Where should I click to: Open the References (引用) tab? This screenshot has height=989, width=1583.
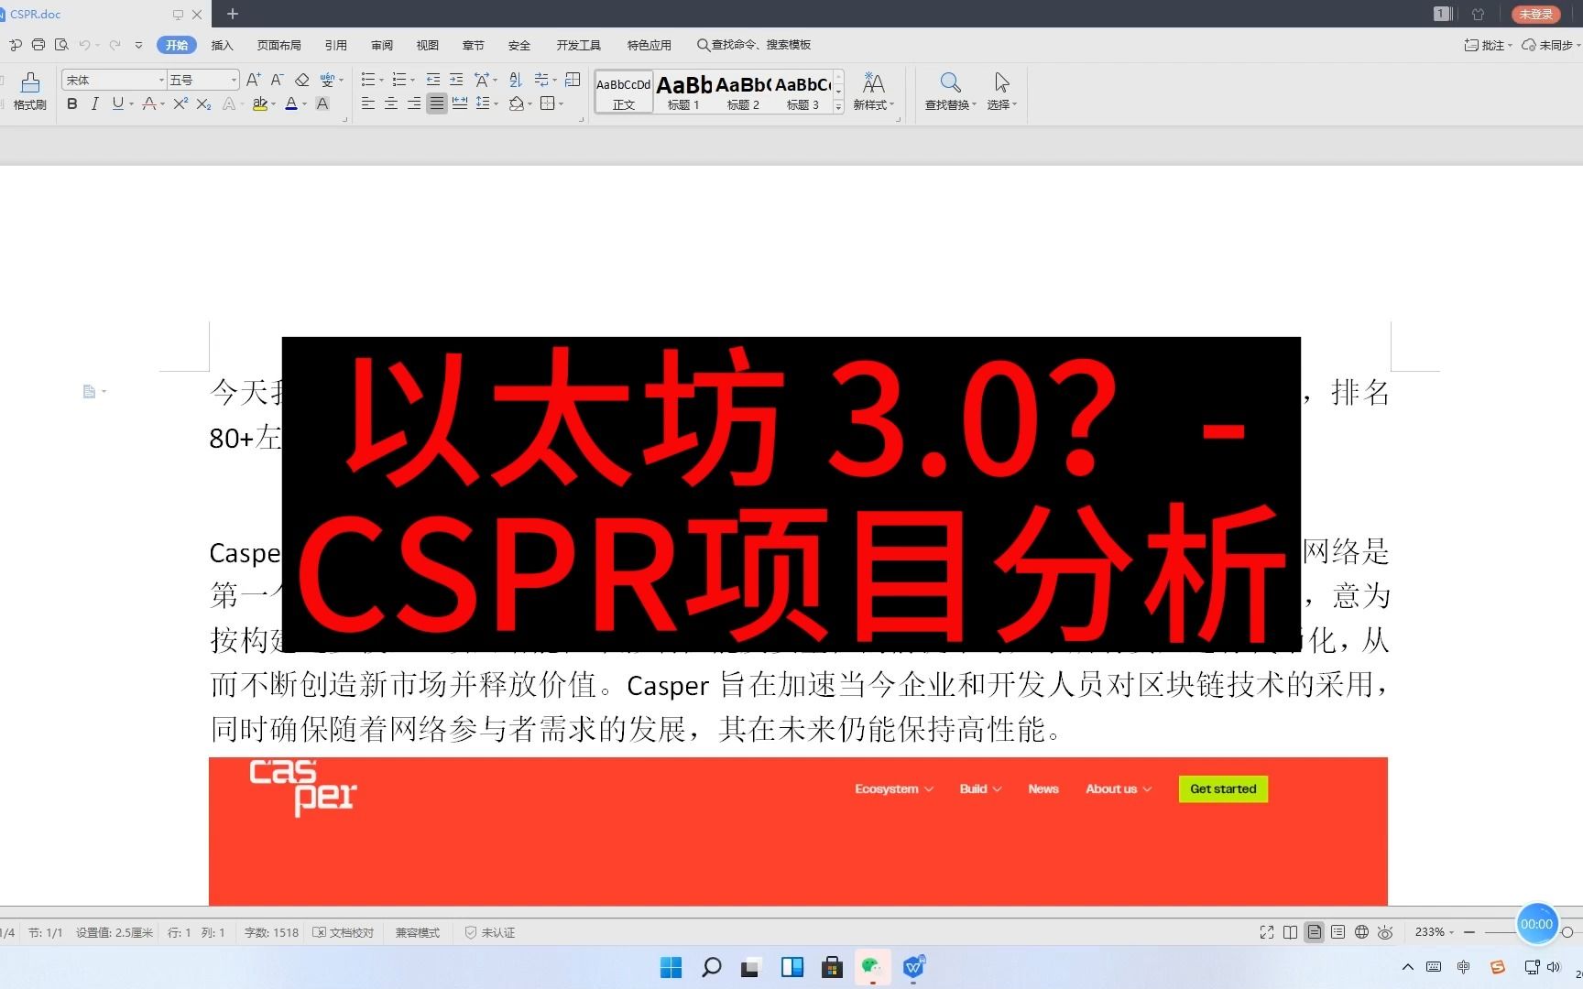[x=335, y=45]
